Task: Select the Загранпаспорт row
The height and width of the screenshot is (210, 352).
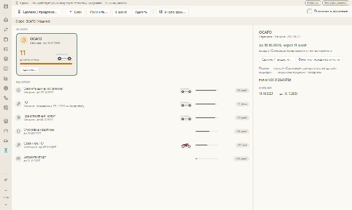Action: 132,159
